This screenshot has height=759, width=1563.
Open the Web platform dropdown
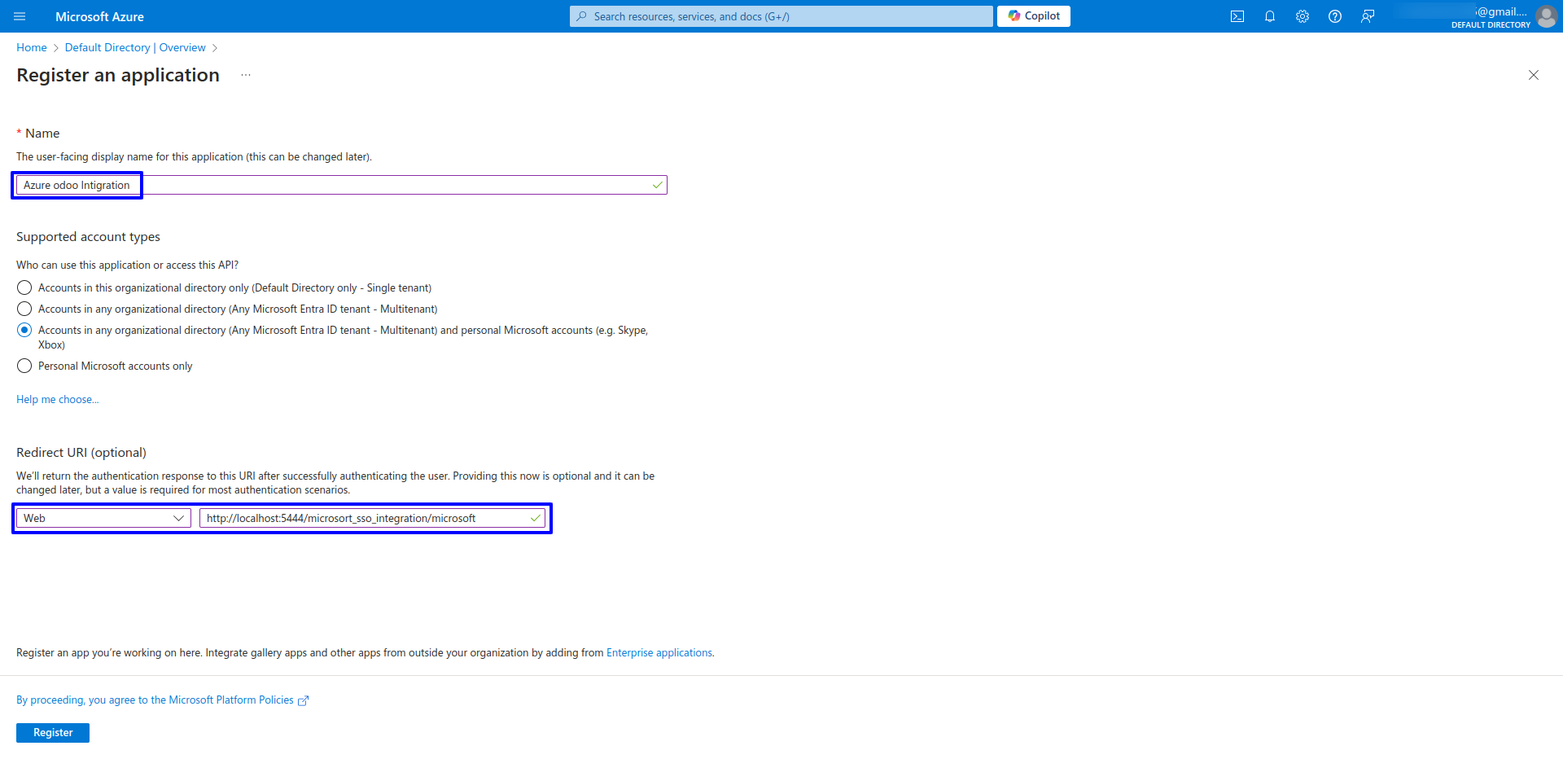103,518
